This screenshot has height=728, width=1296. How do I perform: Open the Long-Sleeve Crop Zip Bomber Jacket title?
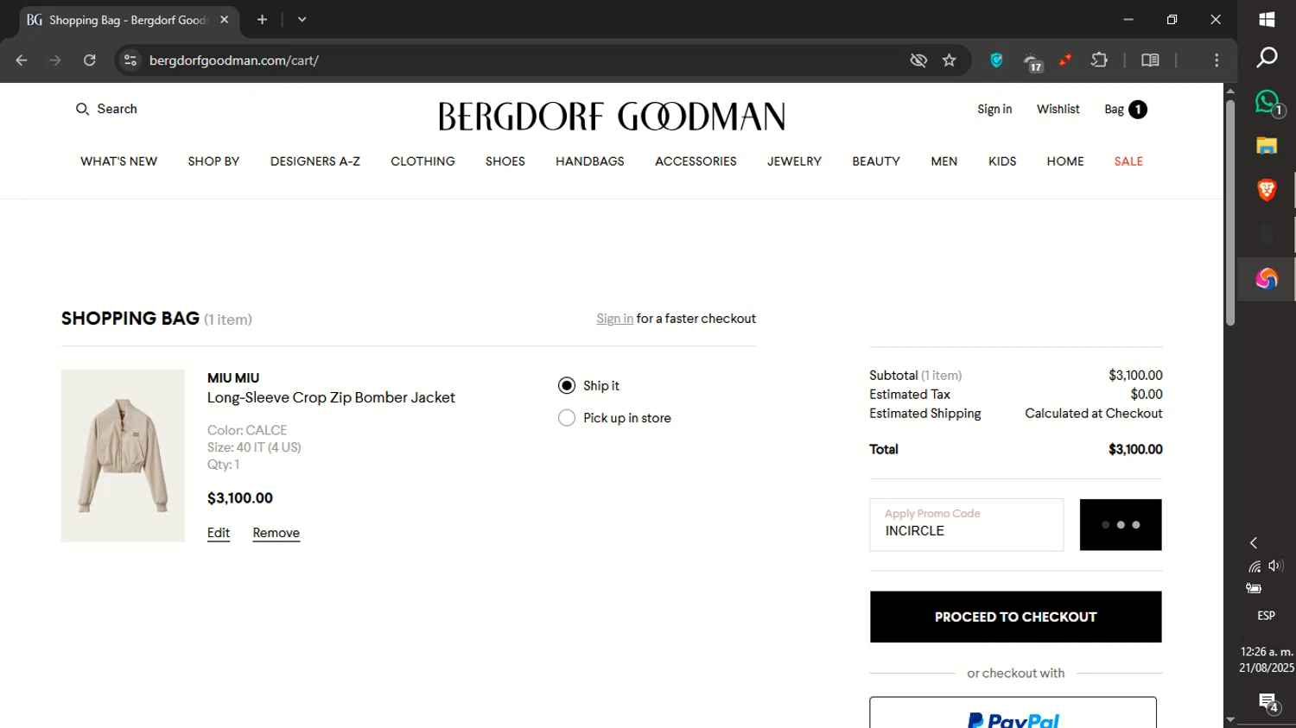(331, 397)
